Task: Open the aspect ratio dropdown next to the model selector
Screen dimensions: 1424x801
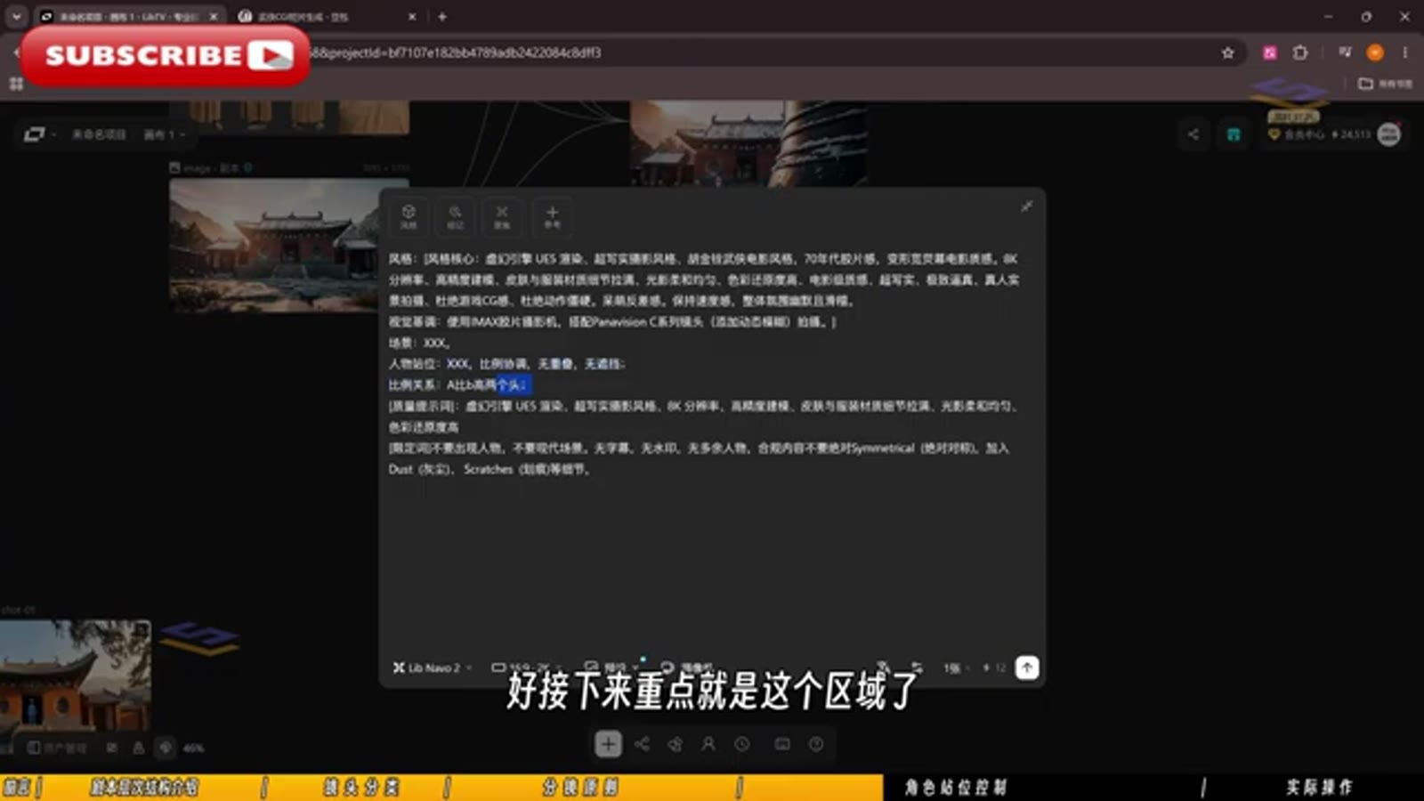Action: point(527,667)
